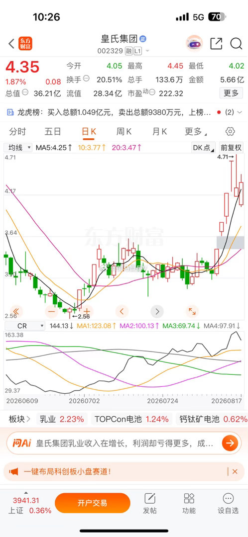
Task: Expand 龙虎榜 news chevron
Action: (x=240, y=112)
